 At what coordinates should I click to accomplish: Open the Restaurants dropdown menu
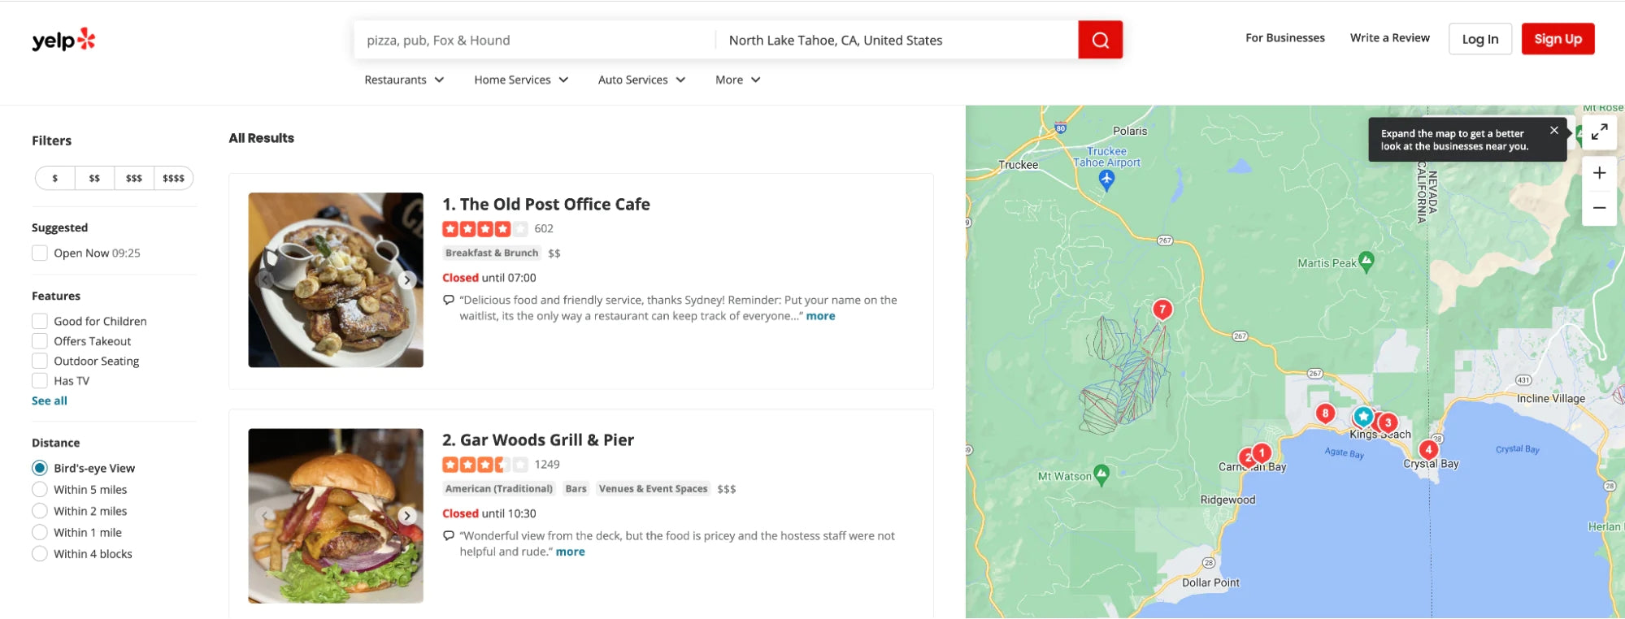pos(404,80)
